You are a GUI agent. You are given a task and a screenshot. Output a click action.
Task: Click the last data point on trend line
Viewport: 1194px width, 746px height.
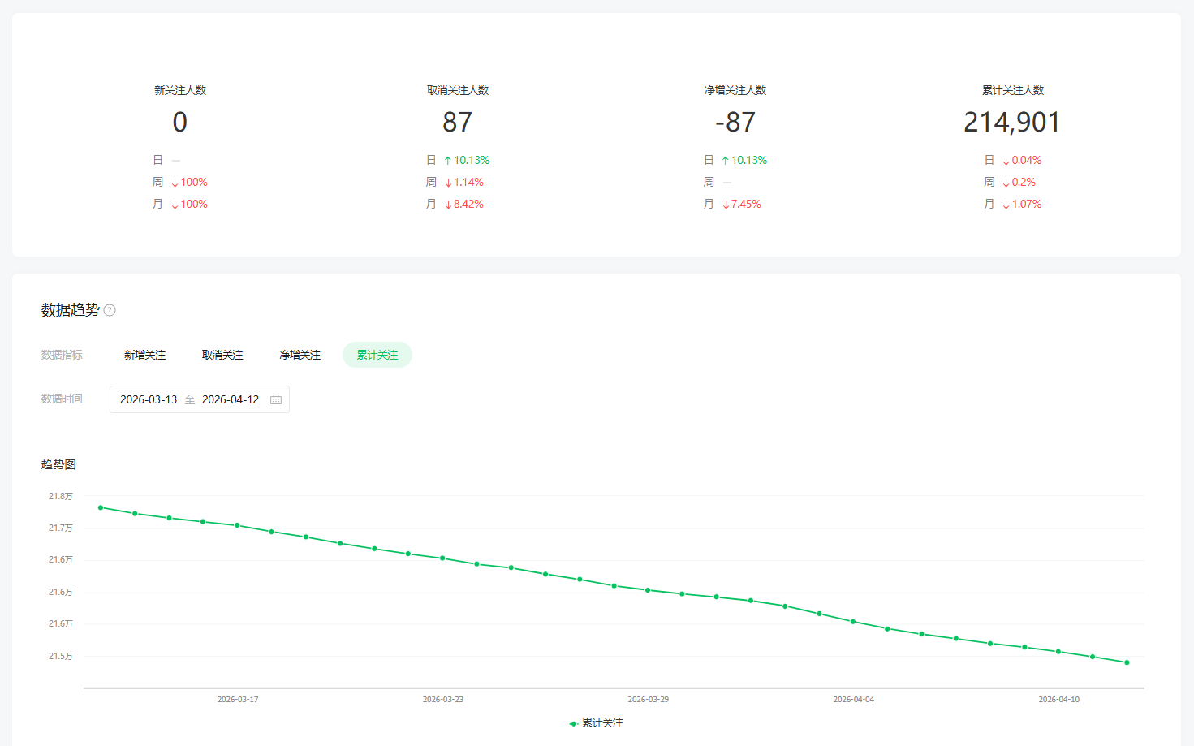click(x=1127, y=662)
